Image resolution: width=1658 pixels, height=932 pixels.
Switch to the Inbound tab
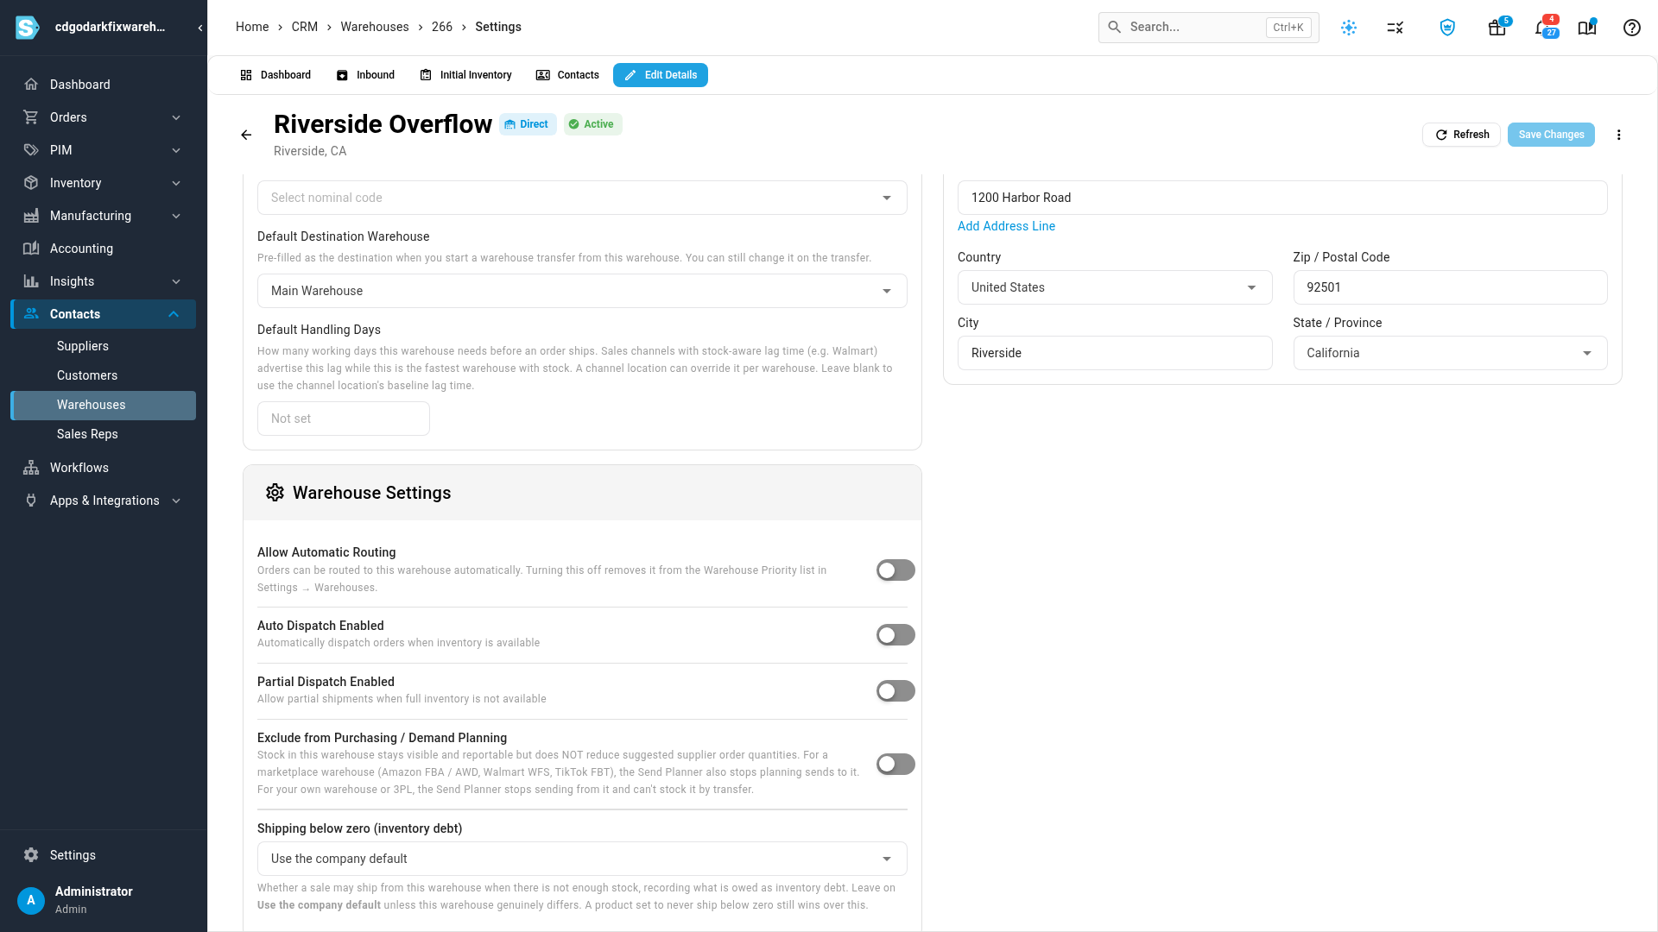pos(365,75)
